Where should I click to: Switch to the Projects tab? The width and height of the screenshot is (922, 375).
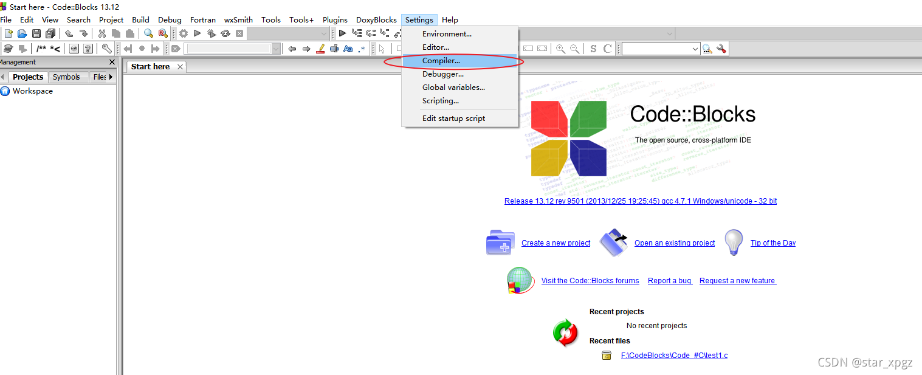pyautogui.click(x=28, y=77)
